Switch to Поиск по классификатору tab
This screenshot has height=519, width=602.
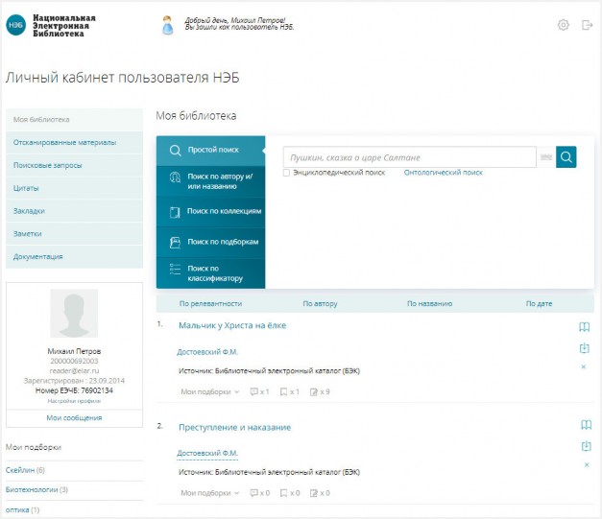[x=211, y=273]
